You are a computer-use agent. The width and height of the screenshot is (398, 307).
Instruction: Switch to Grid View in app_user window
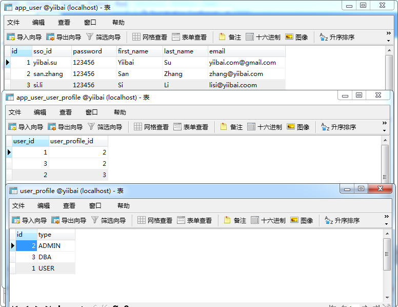click(150, 37)
